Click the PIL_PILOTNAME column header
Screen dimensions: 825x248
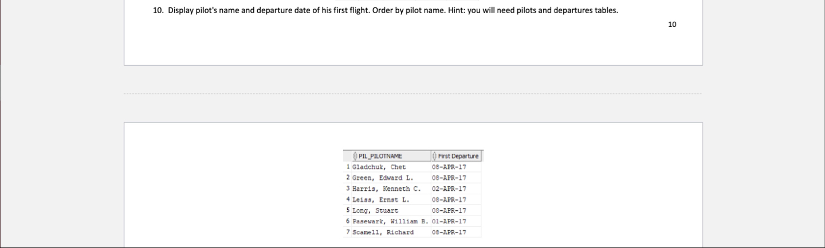[380, 156]
